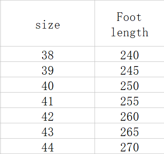164x154 pixels.
Task: Click the cell containing size 40
Action: (48, 85)
